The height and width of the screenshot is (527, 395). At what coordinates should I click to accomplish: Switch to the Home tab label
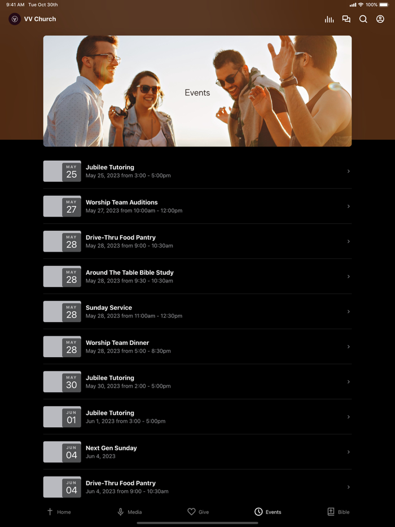(x=64, y=512)
